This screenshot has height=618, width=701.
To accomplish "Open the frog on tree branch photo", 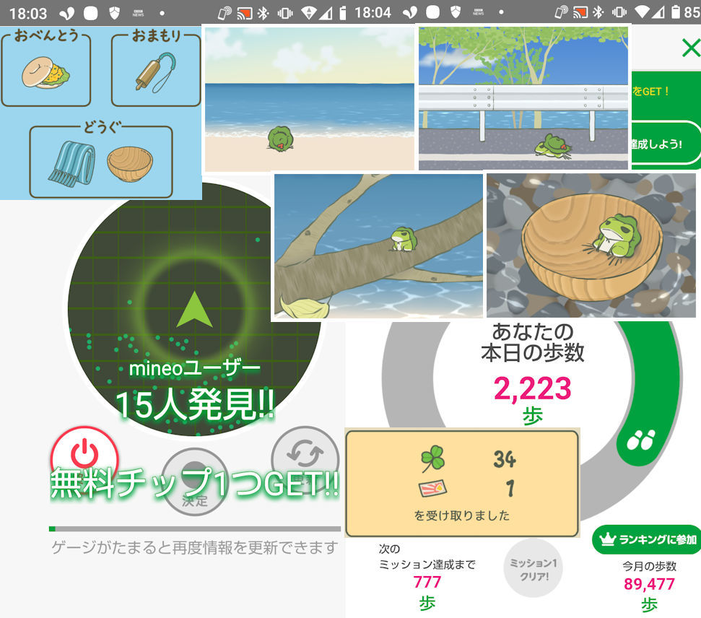I will tap(378, 246).
